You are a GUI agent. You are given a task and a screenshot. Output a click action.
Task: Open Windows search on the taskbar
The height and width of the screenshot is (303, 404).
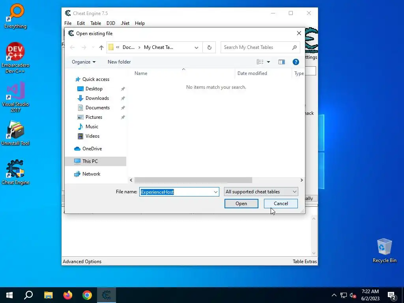28,295
